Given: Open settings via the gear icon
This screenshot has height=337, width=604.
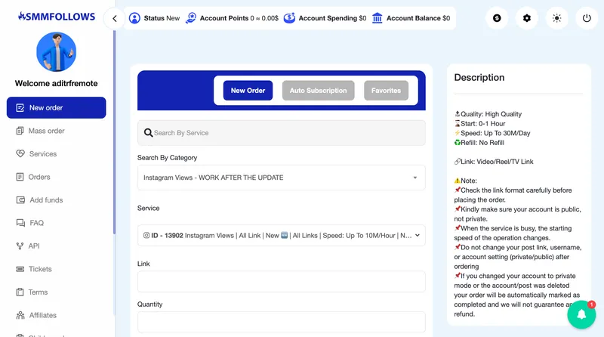Looking at the screenshot, I should tap(527, 18).
